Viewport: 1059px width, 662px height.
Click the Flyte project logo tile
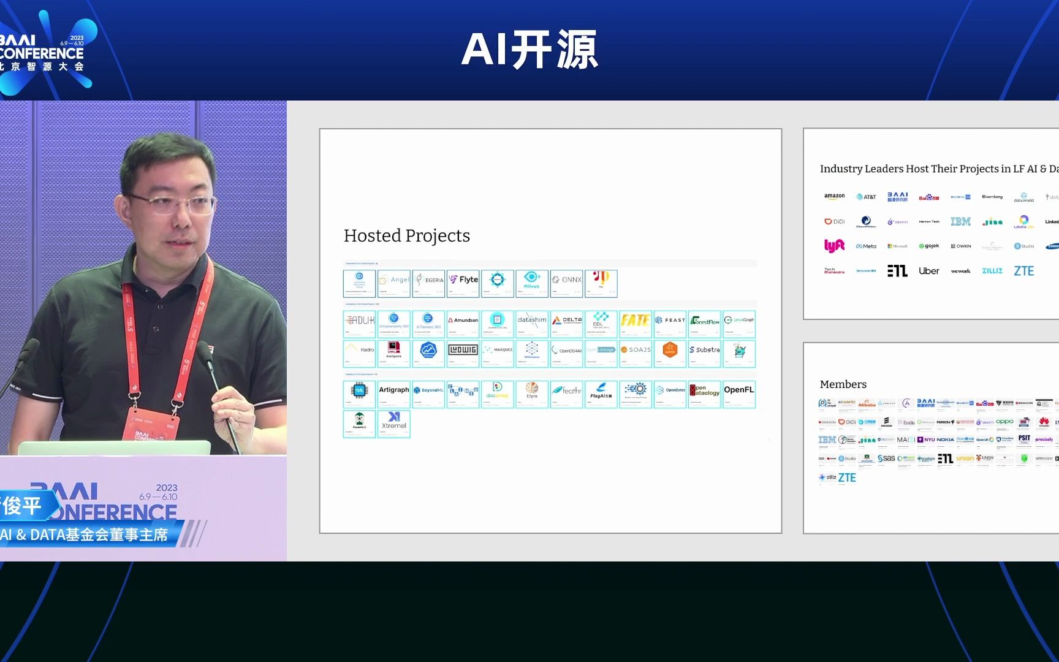[x=463, y=283]
